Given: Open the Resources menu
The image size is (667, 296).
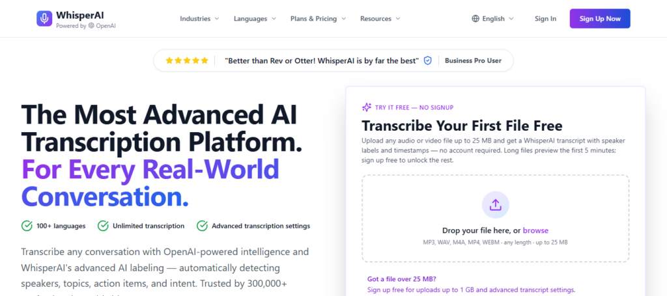Looking at the screenshot, I should pos(380,19).
